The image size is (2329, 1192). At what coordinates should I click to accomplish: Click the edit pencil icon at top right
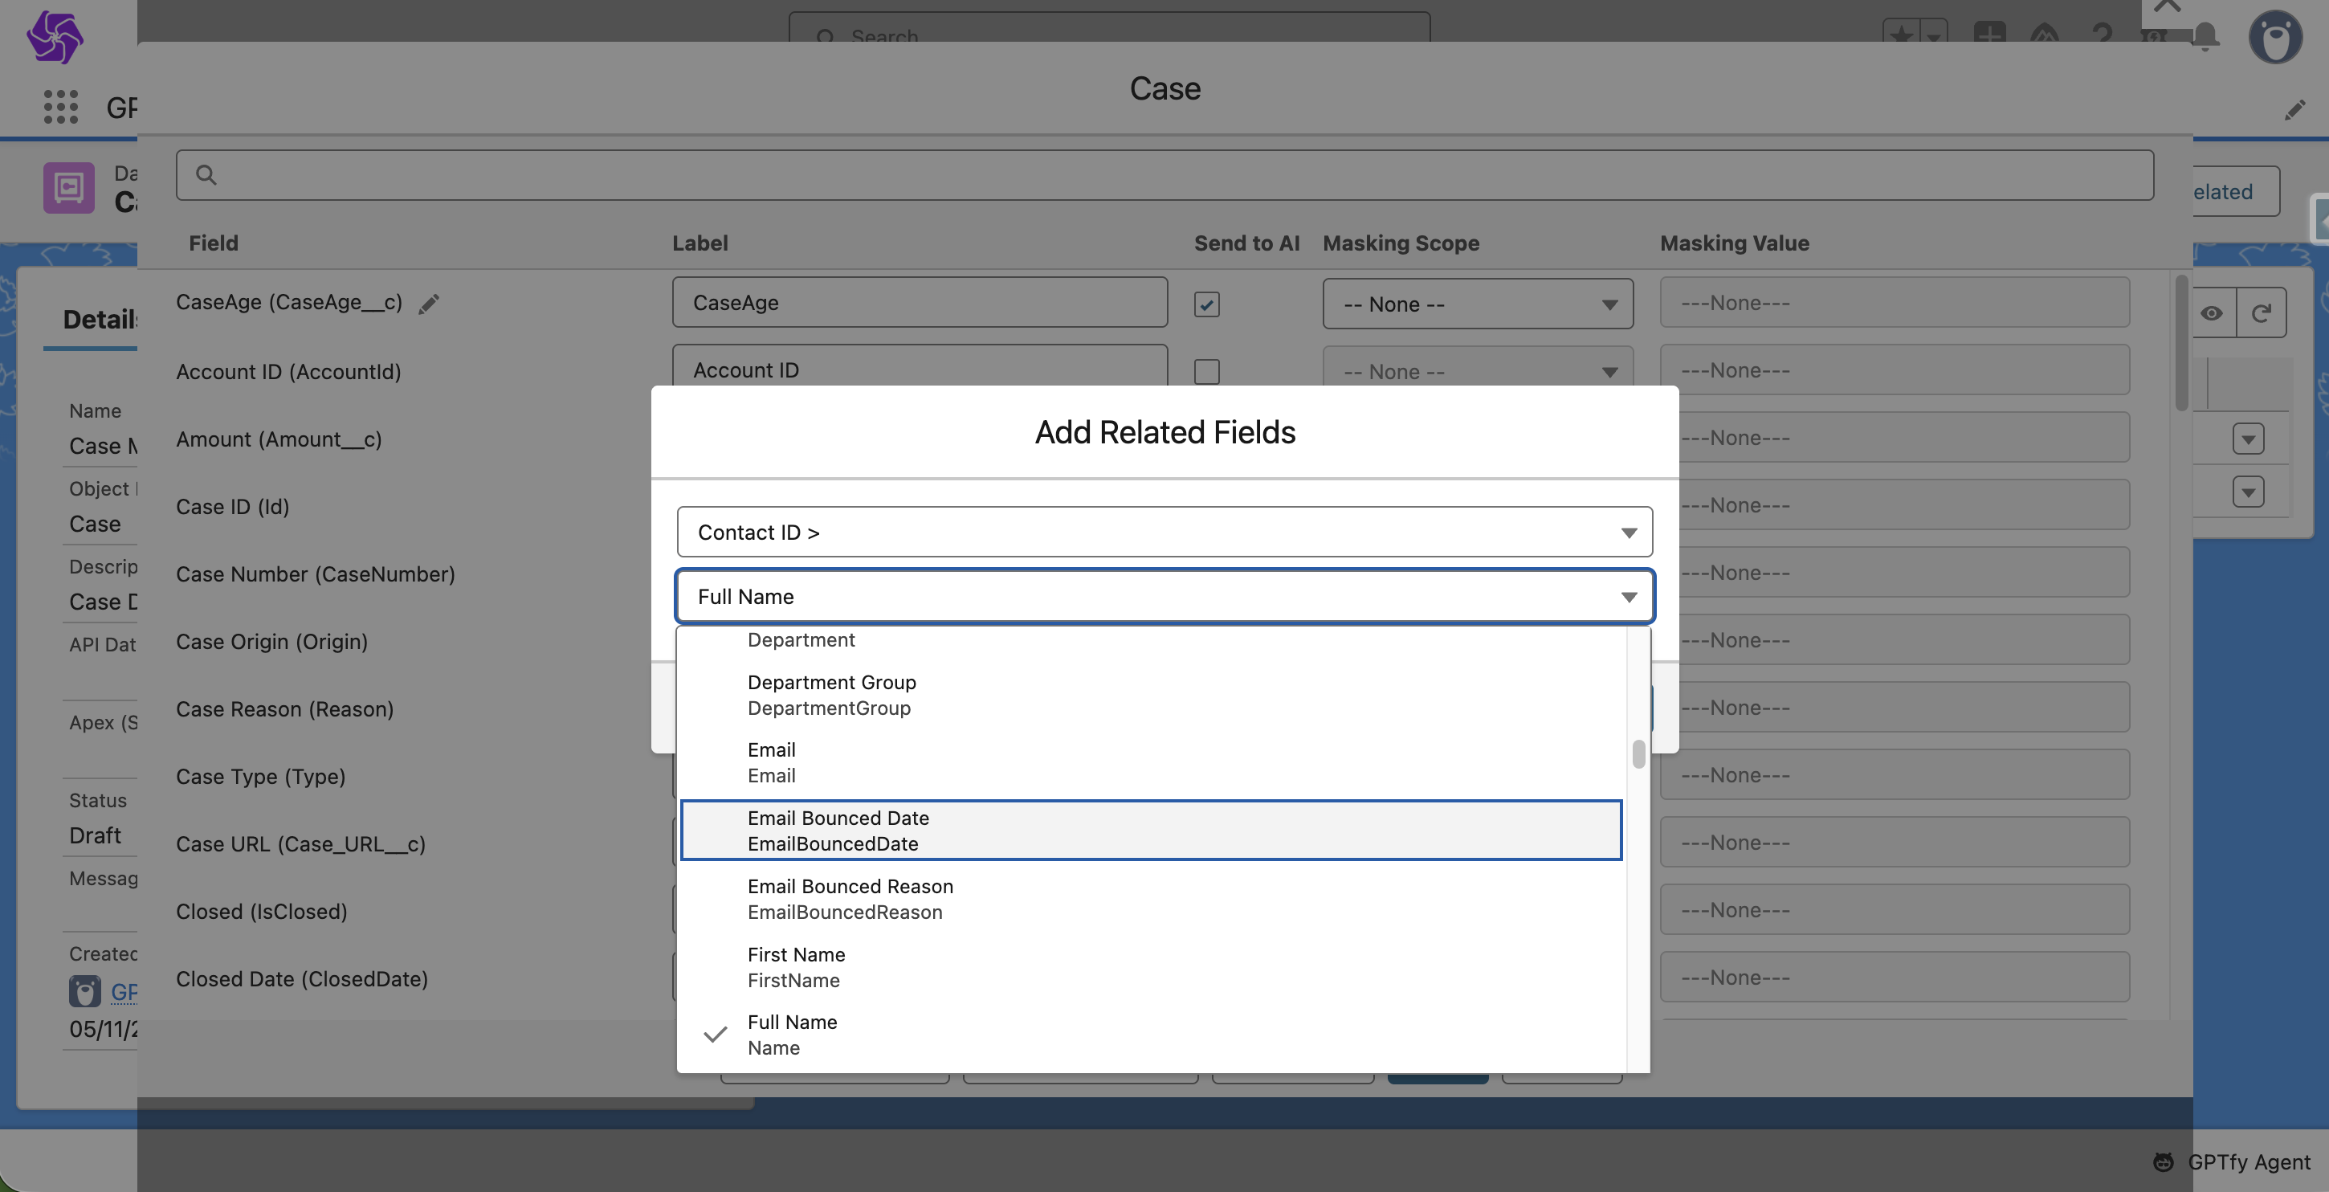pyautogui.click(x=2294, y=110)
